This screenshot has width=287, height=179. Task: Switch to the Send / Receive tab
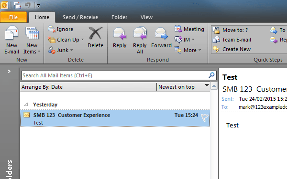[80, 17]
